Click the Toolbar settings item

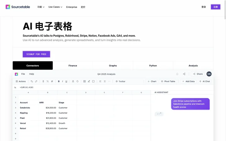pos(120,81)
